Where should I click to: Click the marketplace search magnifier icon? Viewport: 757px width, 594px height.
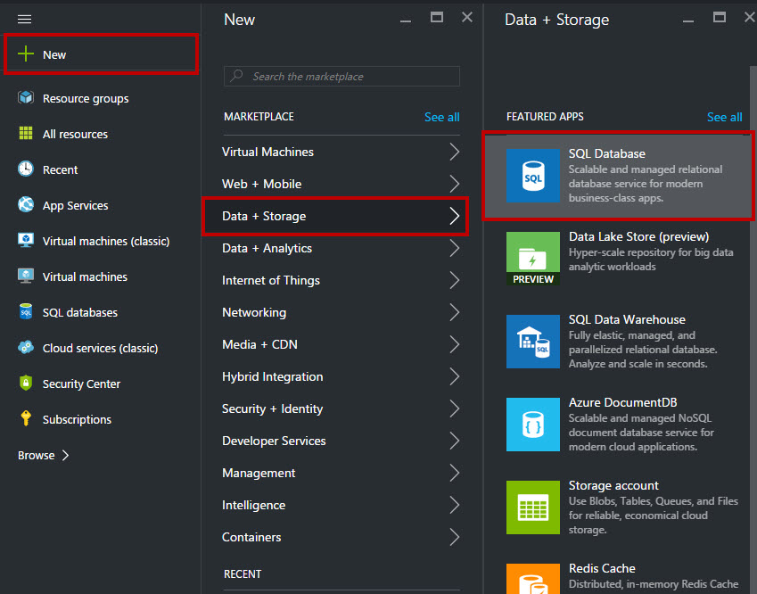click(236, 76)
